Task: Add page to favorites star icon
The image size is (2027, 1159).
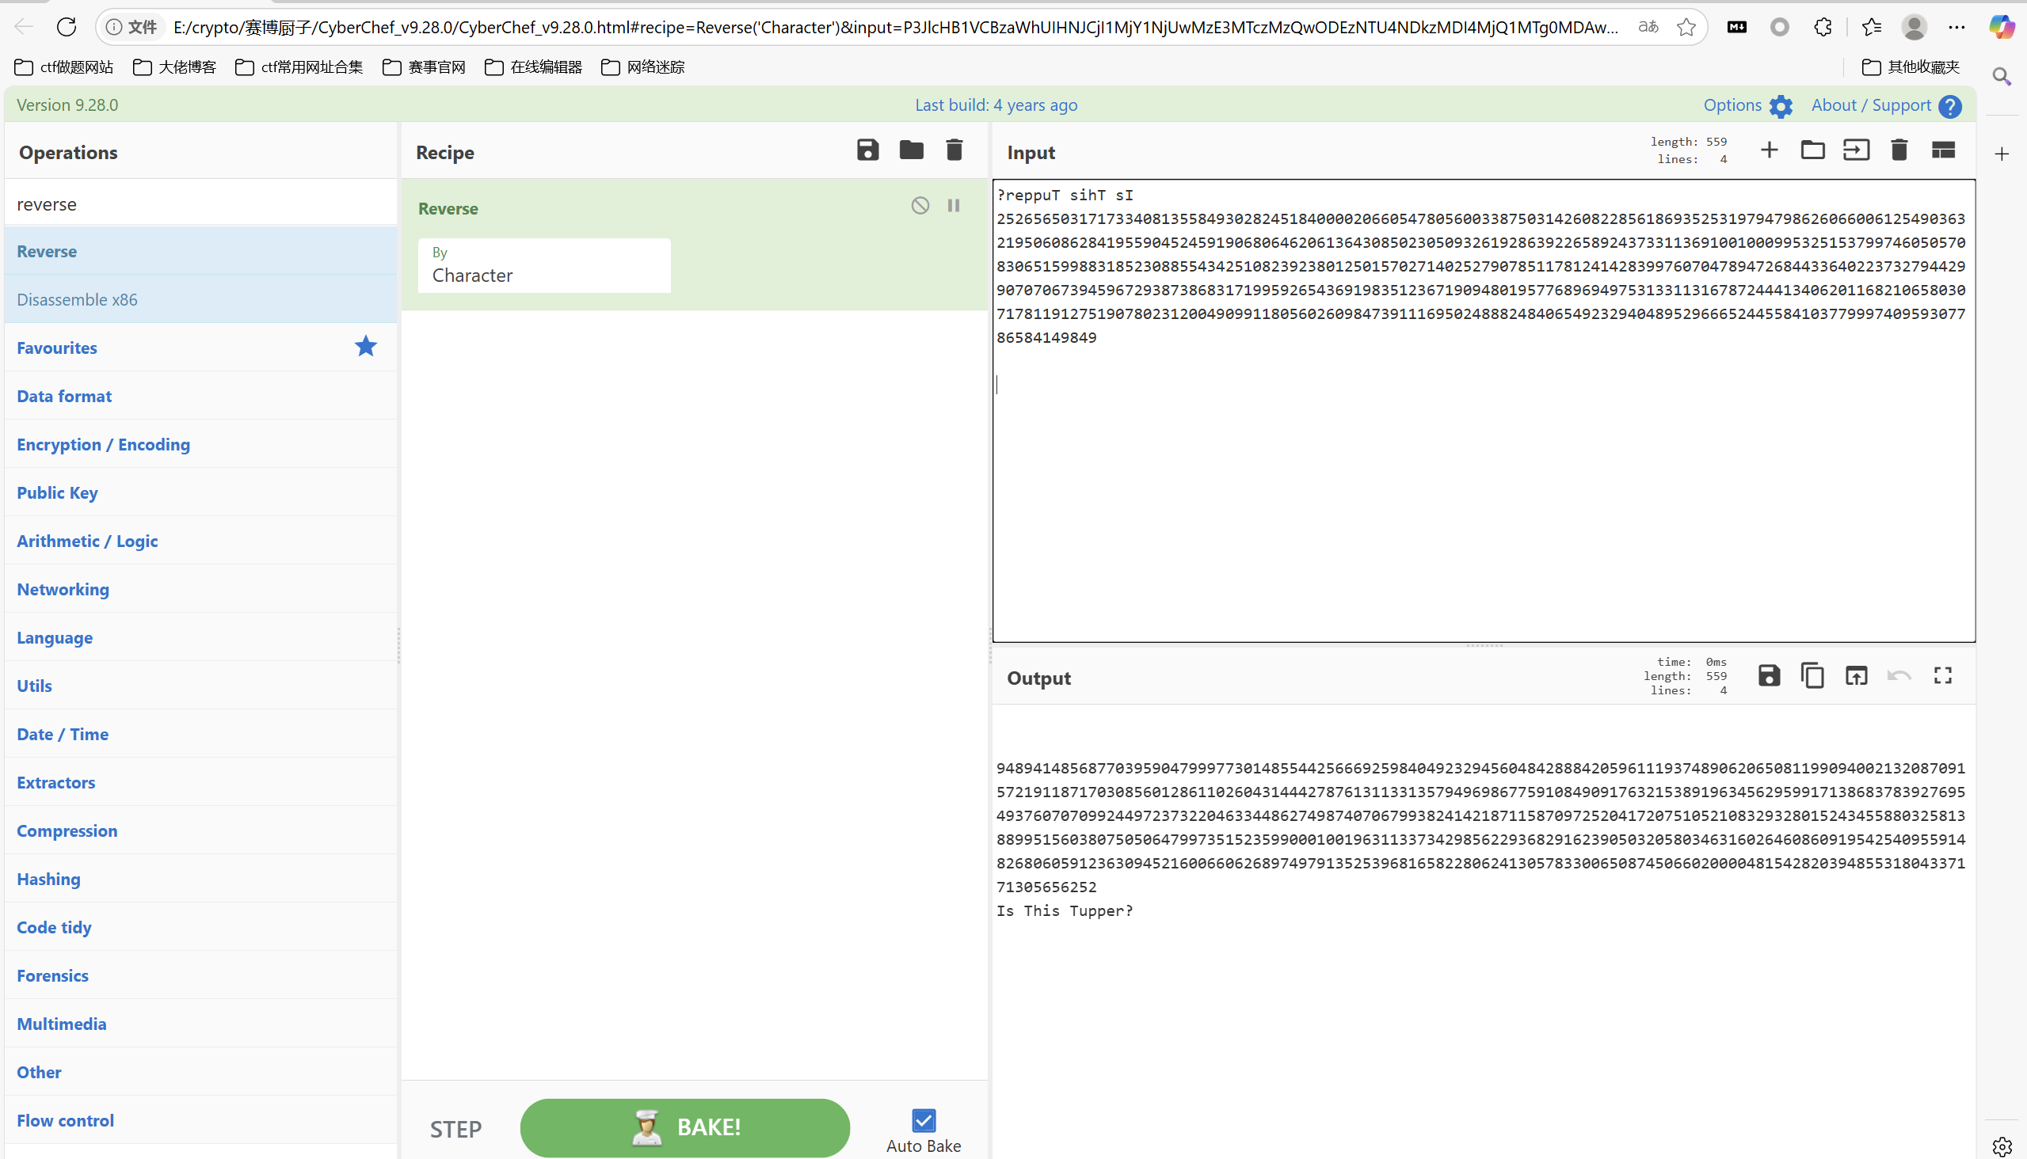Action: pyautogui.click(x=1686, y=27)
